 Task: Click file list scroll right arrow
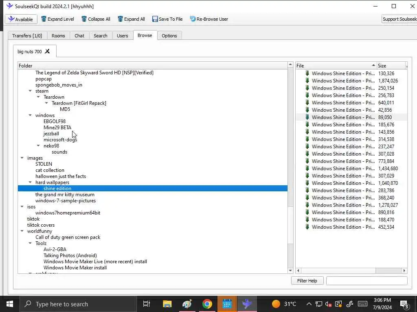pos(404,271)
